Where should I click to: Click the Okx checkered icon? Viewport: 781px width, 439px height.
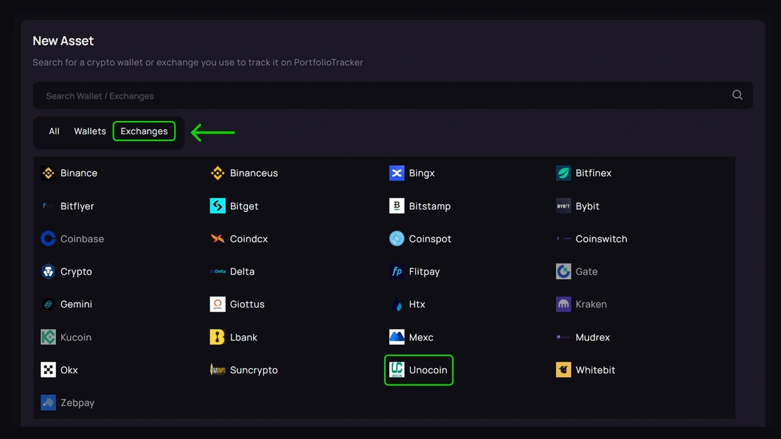pyautogui.click(x=48, y=370)
